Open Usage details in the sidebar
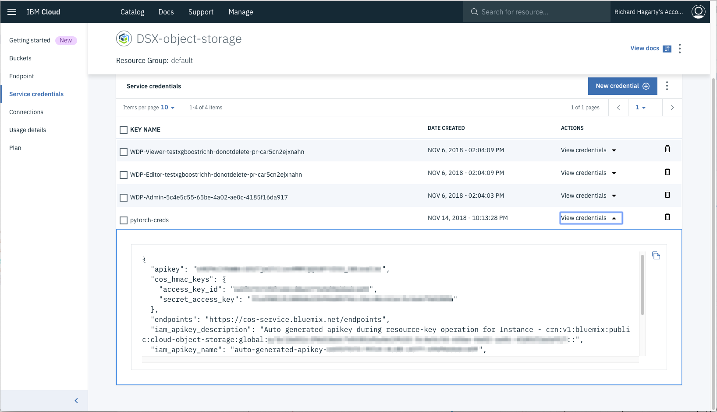The image size is (717, 412). coord(28,130)
